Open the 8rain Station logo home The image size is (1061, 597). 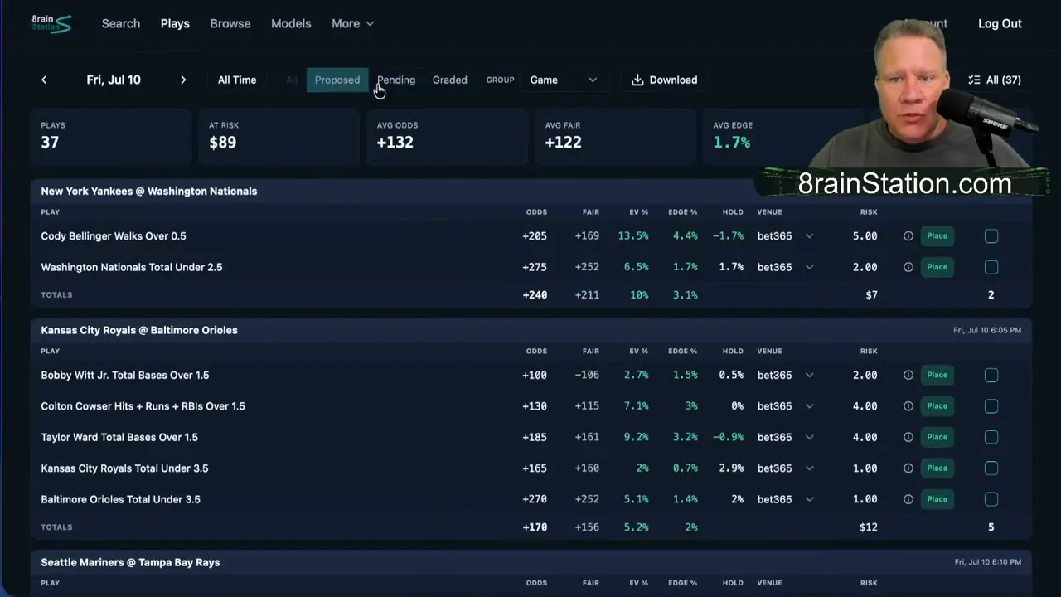pyautogui.click(x=51, y=23)
